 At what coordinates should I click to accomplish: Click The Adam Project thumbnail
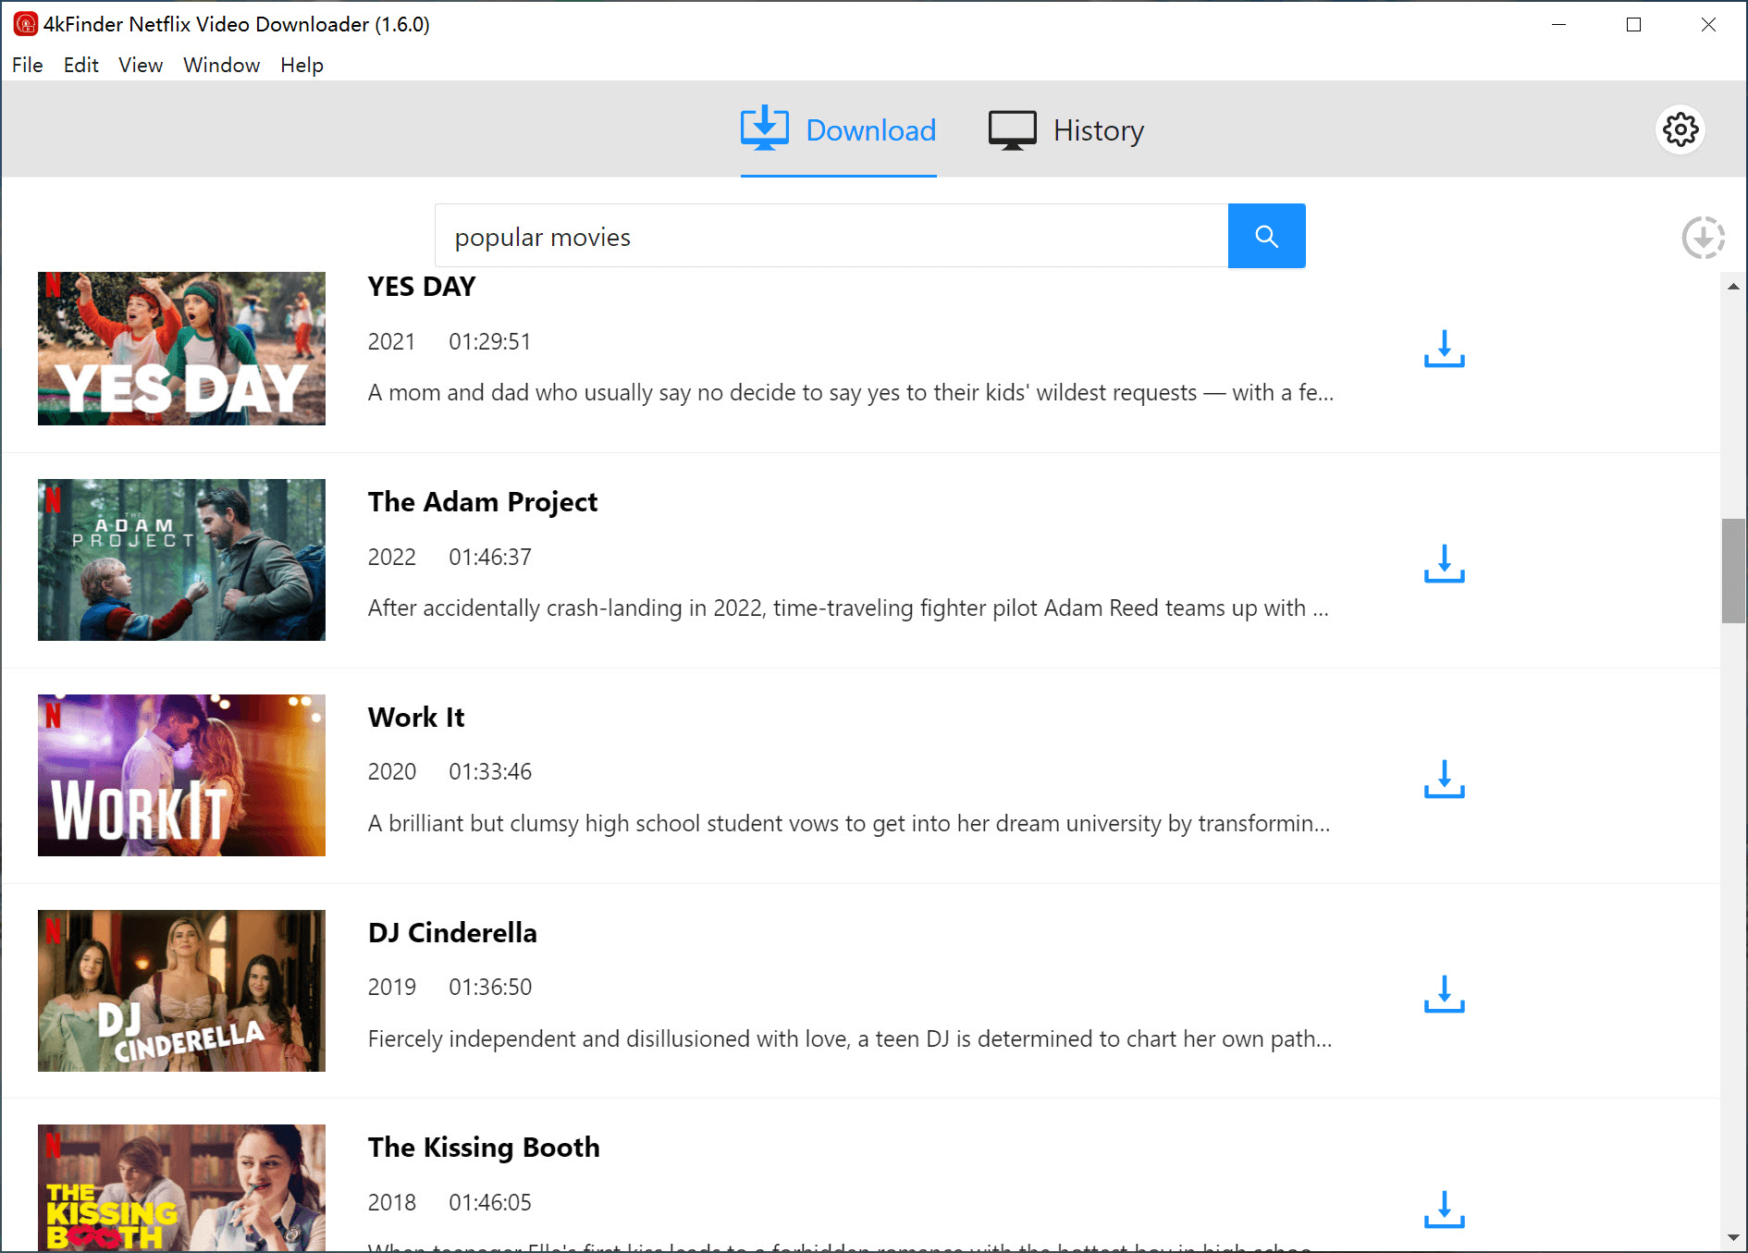(x=181, y=559)
